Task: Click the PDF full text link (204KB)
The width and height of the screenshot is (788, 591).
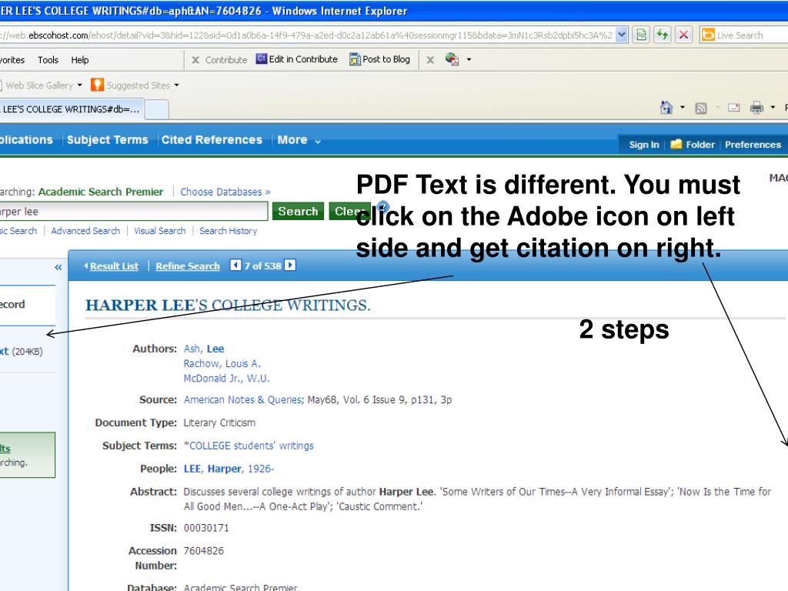Action: point(22,351)
